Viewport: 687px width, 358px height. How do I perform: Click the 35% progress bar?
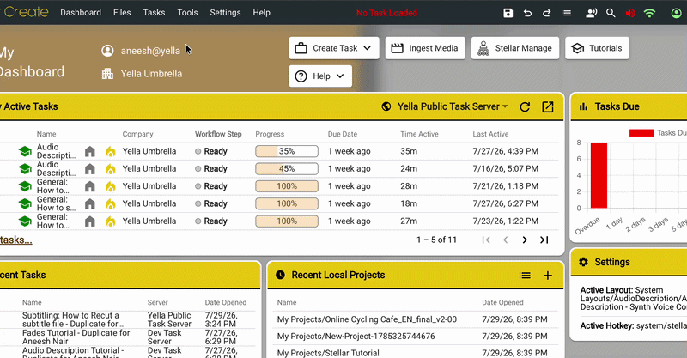pos(287,151)
